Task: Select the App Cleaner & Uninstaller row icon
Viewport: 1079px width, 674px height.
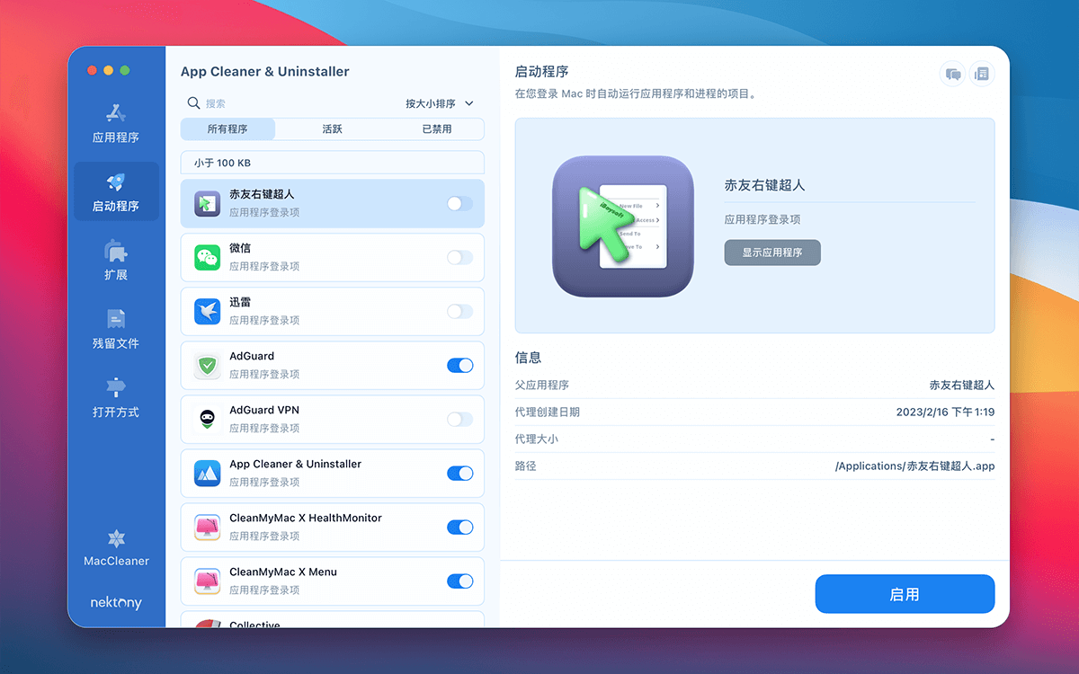Action: point(208,474)
